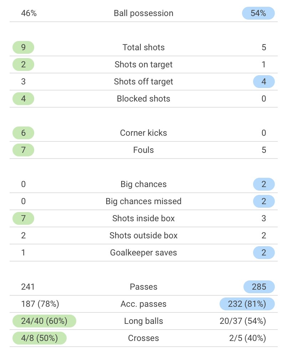The image size is (288, 352).
Task: Select the green 24/40 (60%) Long balls badge
Action: coord(44,321)
